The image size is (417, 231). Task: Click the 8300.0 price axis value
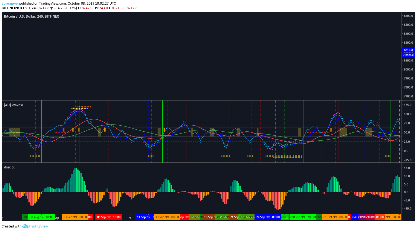(408, 43)
